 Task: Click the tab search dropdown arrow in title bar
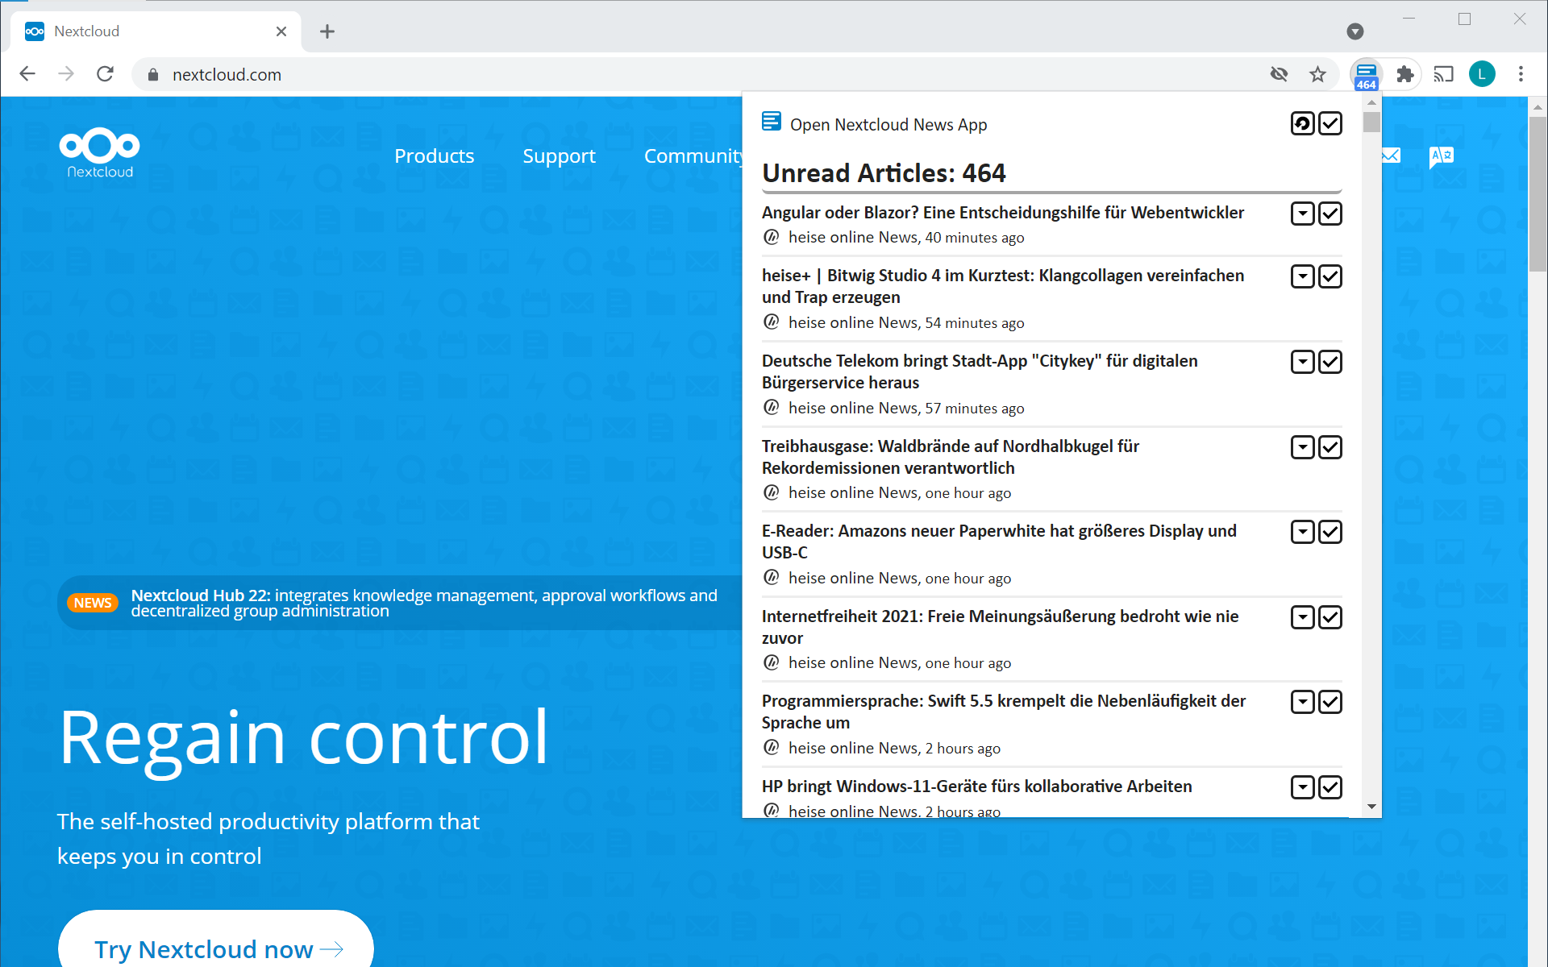click(x=1355, y=31)
